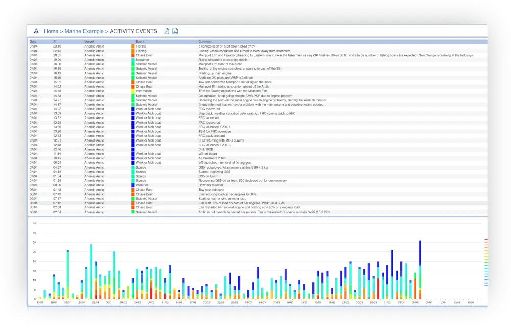The image size is (511, 329).
Task: Select 'Starting main engine running tests' comment
Action: click(x=222, y=199)
